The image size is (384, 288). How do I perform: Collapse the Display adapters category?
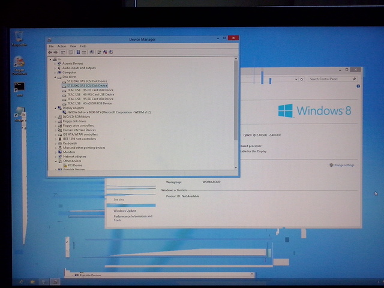click(56, 108)
